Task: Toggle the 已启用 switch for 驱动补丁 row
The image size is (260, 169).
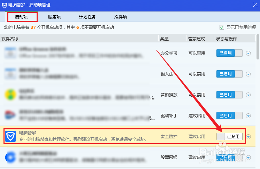Action: 229,115
